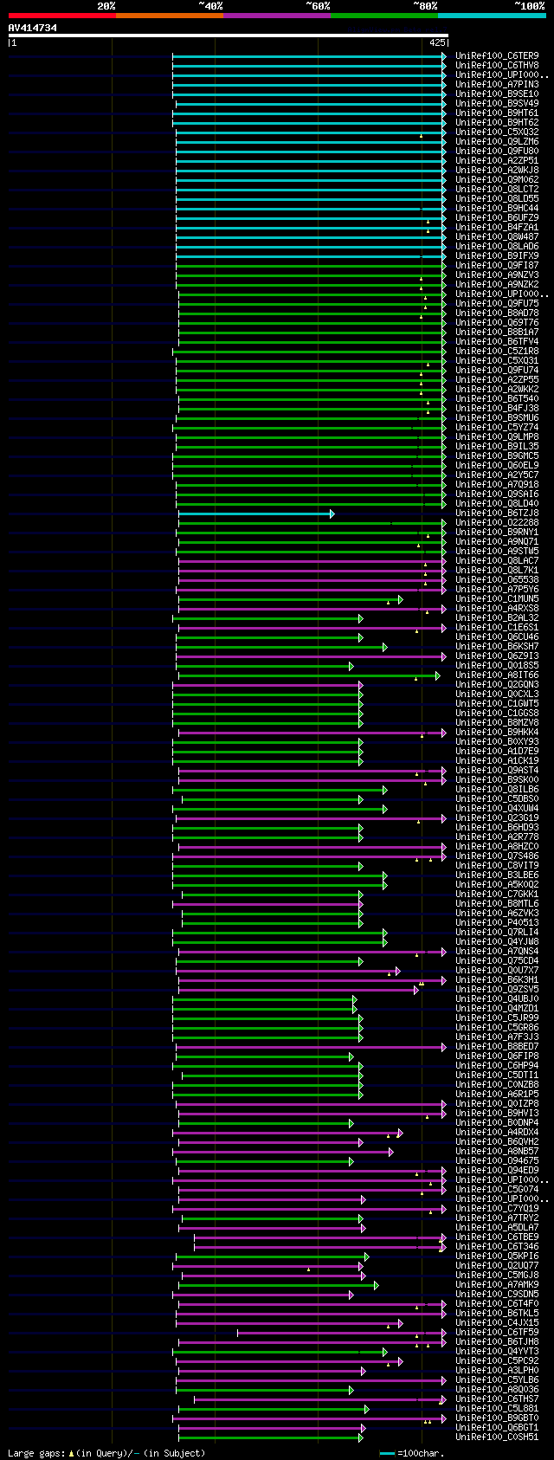
Task: Select the UniRef100_Q9FI87 label
Action: (497, 266)
